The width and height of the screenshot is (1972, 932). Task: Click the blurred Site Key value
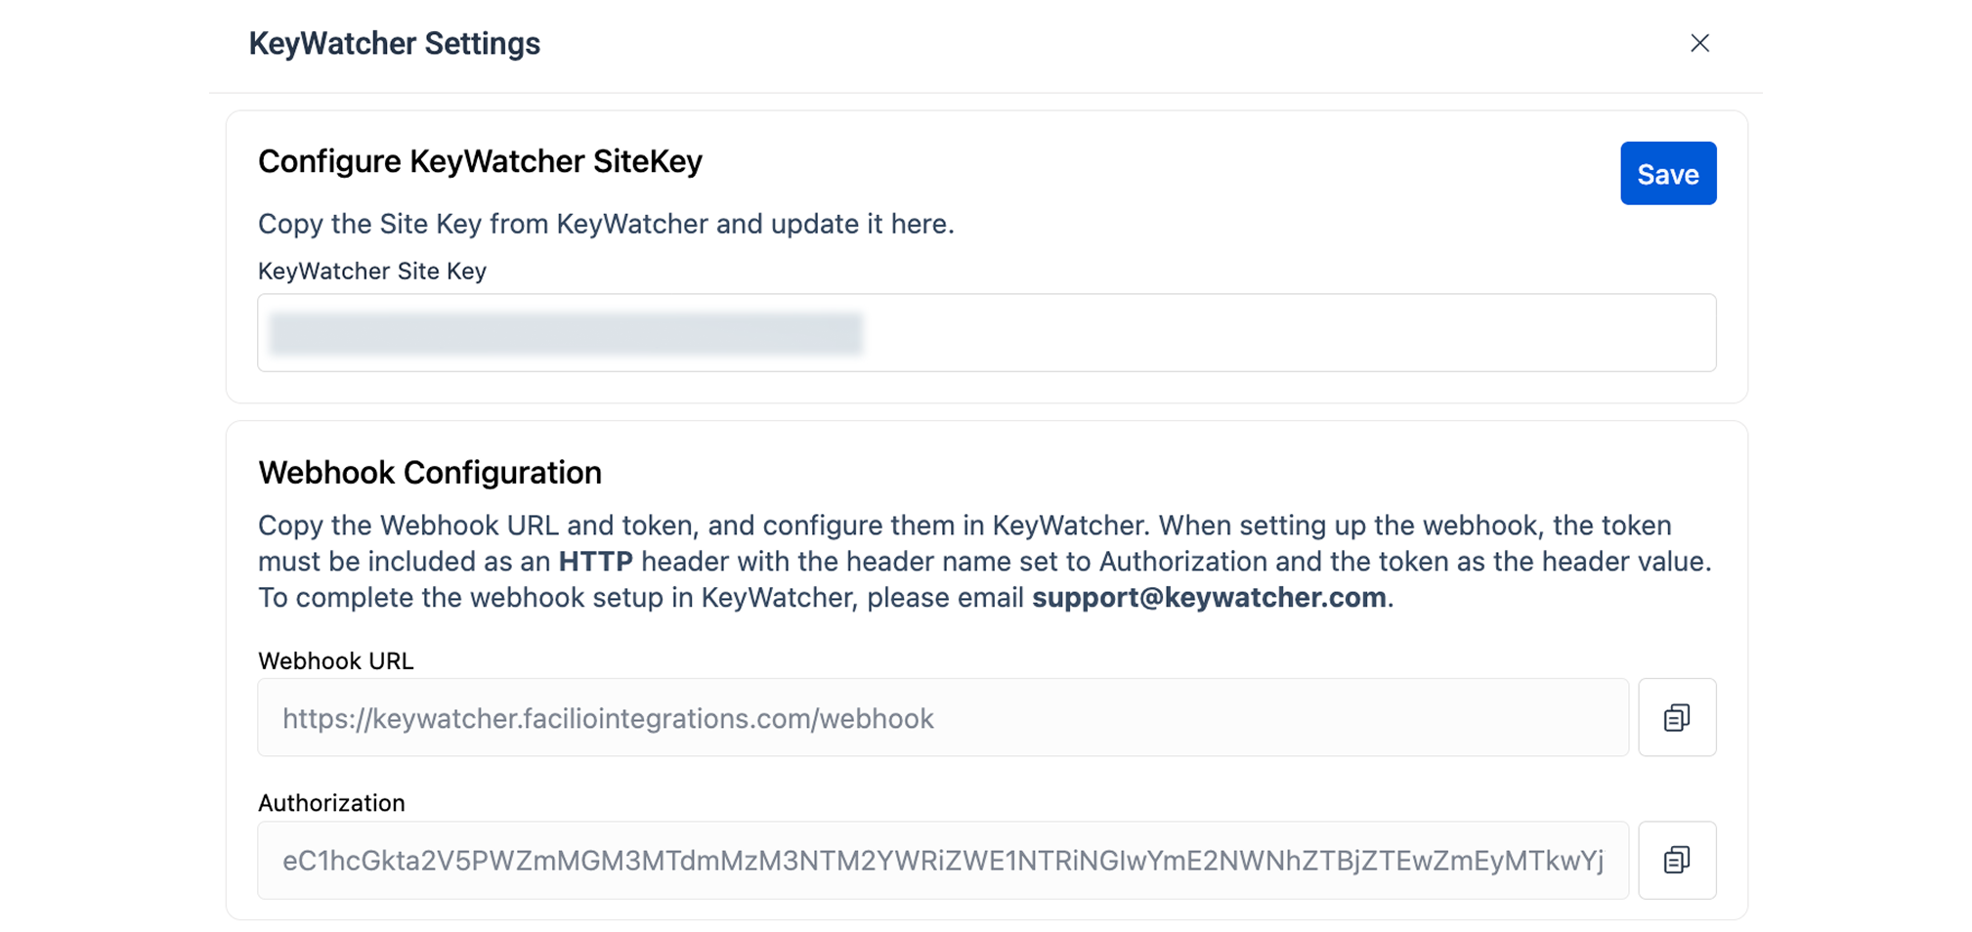pos(566,333)
